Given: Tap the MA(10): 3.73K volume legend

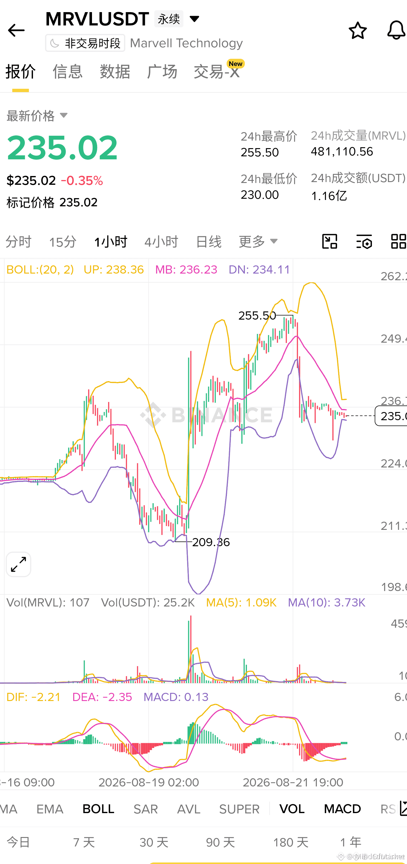Looking at the screenshot, I should tap(327, 602).
